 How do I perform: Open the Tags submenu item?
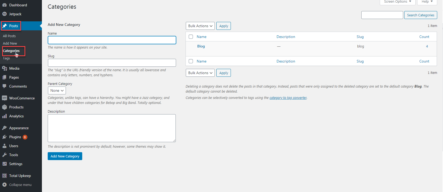click(6, 58)
